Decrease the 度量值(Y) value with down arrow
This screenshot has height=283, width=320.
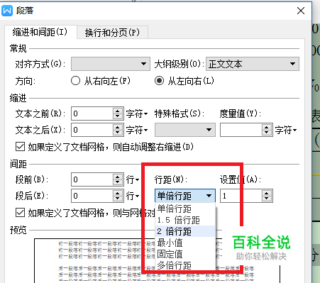tap(267, 133)
